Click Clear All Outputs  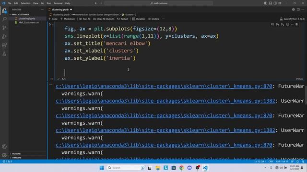coord(104,19)
